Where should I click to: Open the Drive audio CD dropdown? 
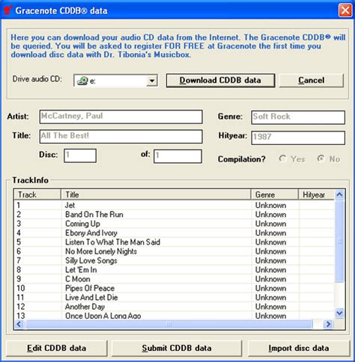[x=152, y=81]
